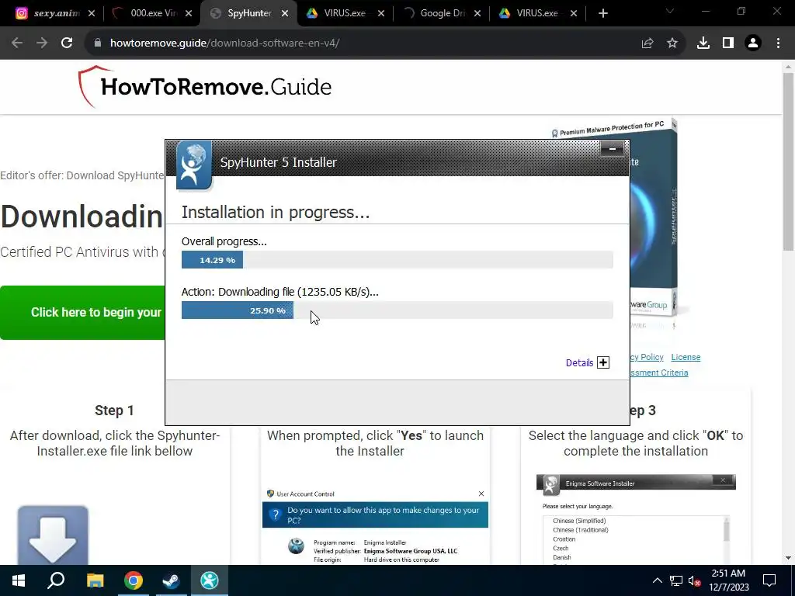Open the License link
795x596 pixels.
click(x=686, y=357)
